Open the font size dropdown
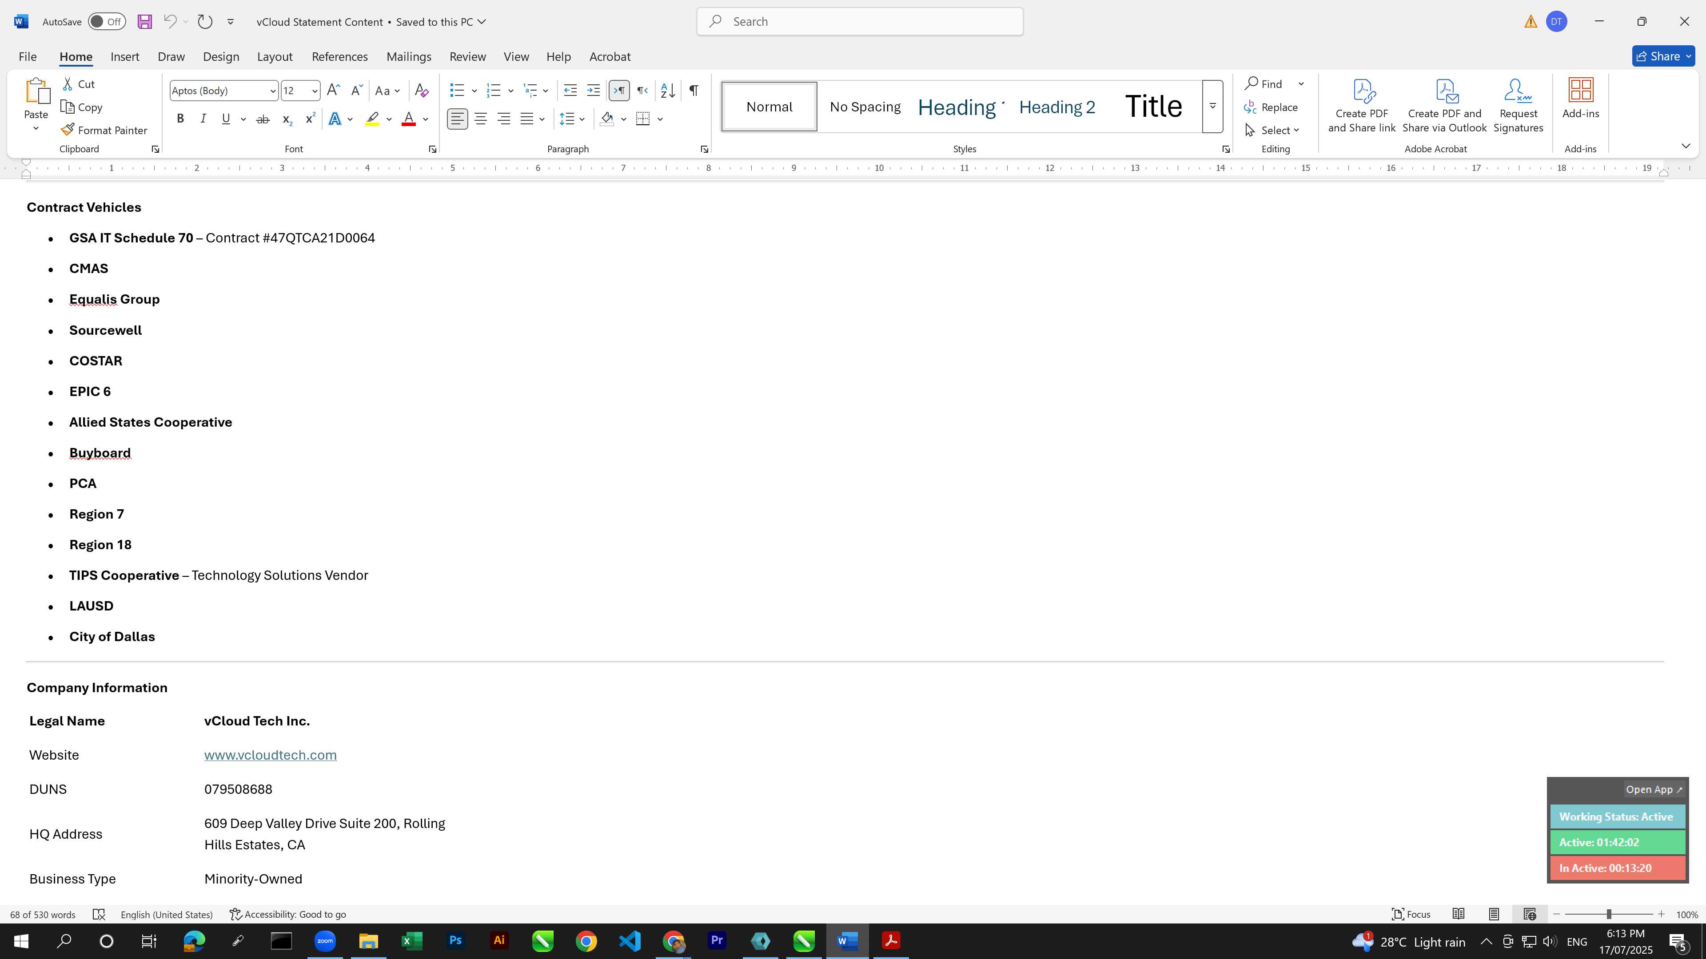Image resolution: width=1706 pixels, height=959 pixels. [x=315, y=91]
